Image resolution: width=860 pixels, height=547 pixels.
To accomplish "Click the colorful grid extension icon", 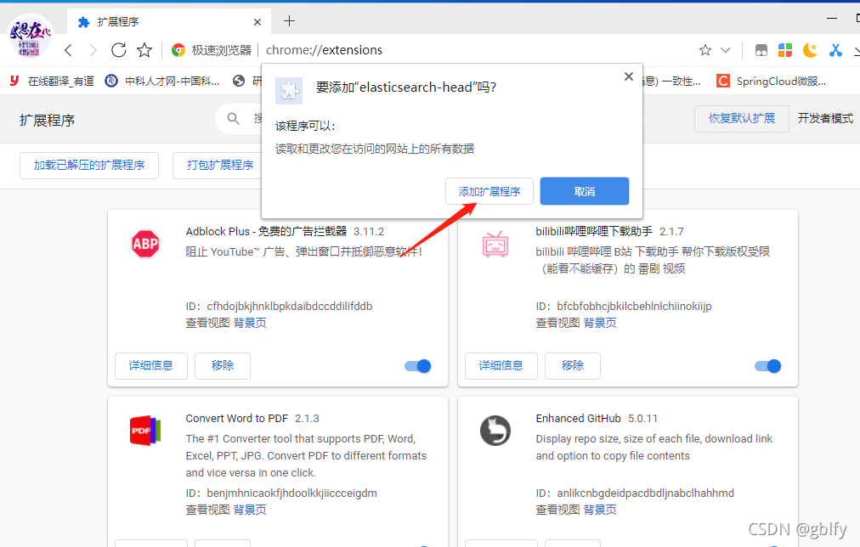I will tap(784, 50).
